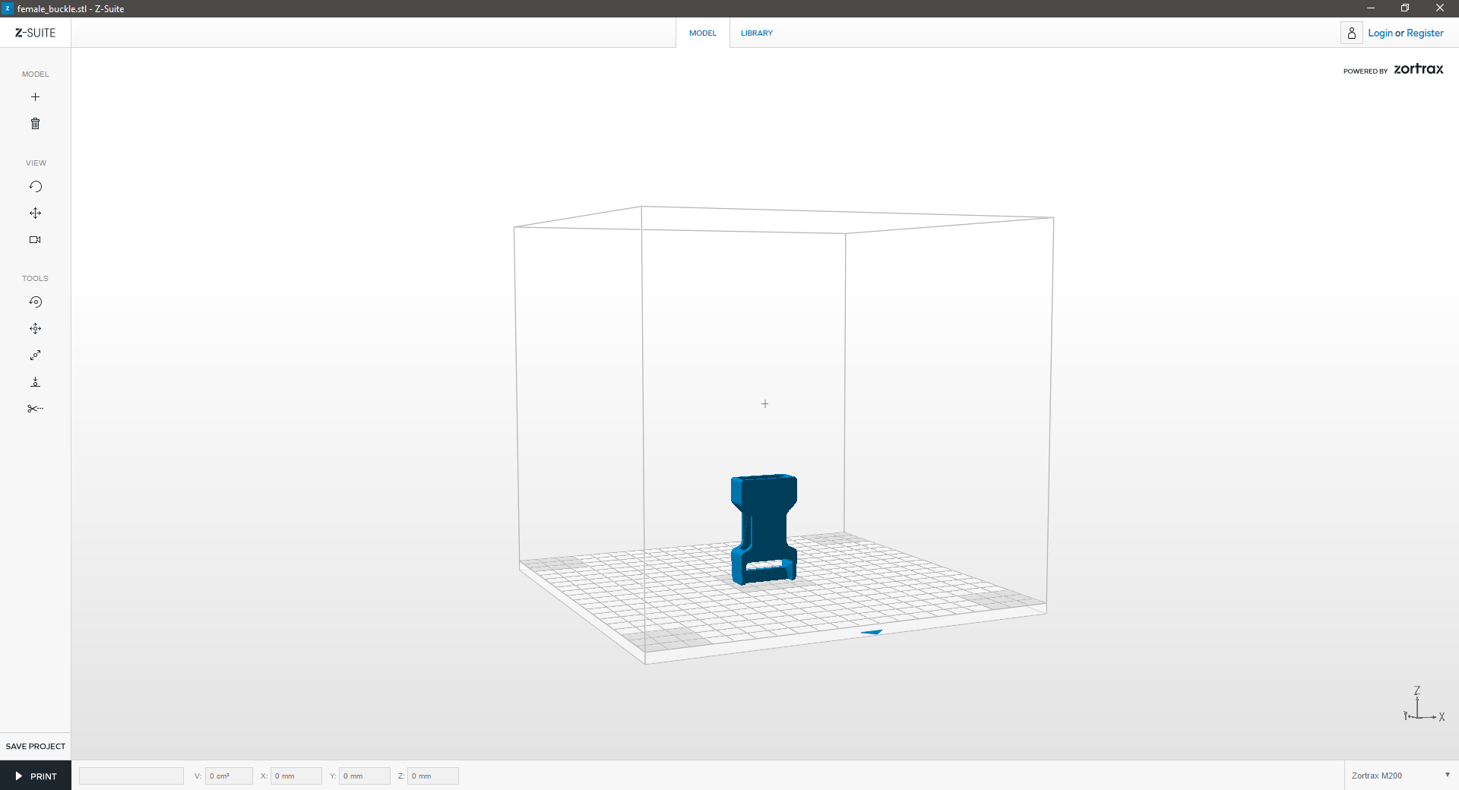Select the scissors split tool
1459x790 pixels.
tap(35, 409)
